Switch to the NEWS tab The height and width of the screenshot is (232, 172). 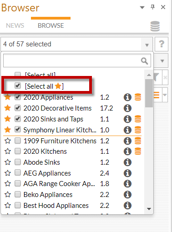(x=15, y=25)
